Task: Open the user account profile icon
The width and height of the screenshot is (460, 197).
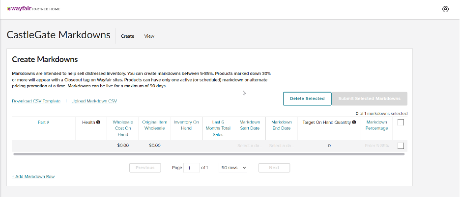Action: point(445,9)
